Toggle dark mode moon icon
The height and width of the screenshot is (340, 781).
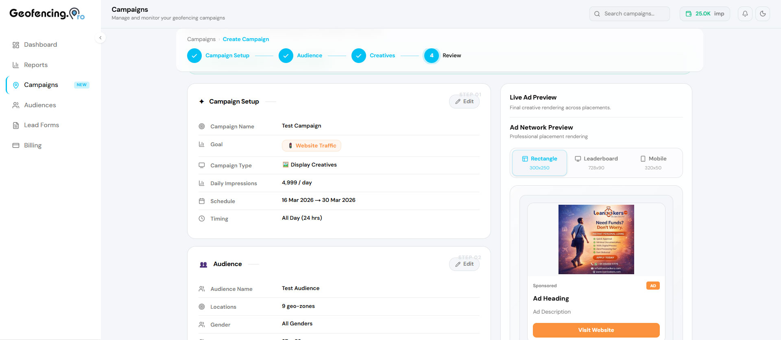763,14
